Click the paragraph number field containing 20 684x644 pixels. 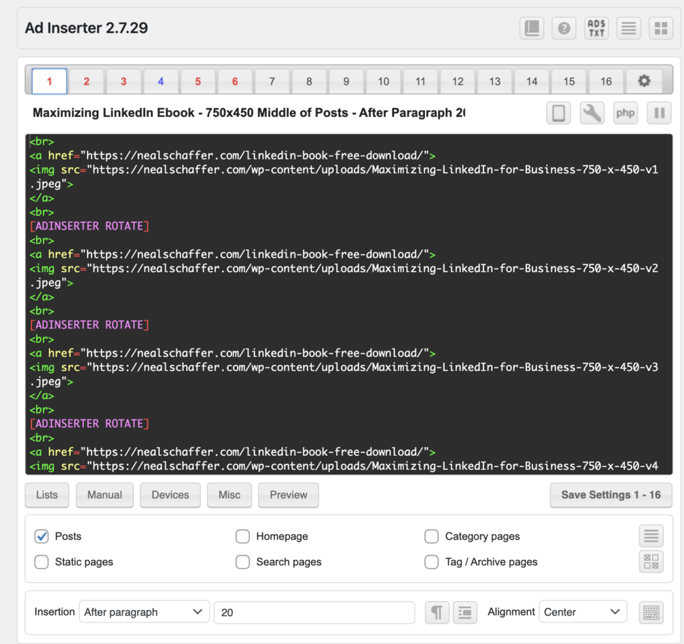[x=314, y=612]
